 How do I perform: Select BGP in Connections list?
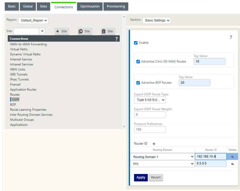point(13,105)
